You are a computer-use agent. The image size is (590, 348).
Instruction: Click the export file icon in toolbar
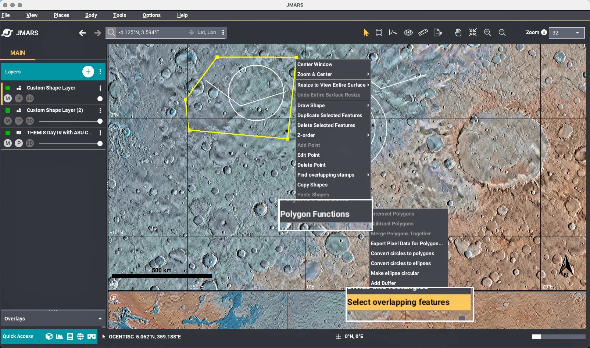pos(438,32)
